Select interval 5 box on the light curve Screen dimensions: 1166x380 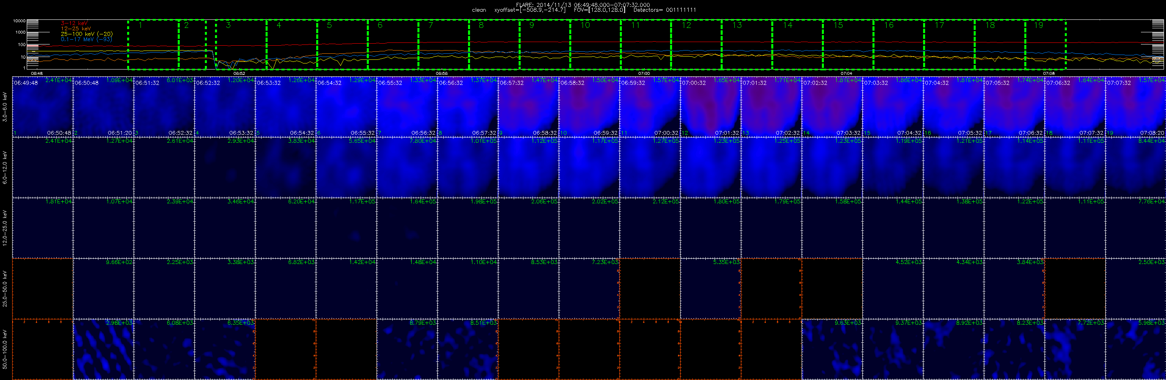pos(343,45)
